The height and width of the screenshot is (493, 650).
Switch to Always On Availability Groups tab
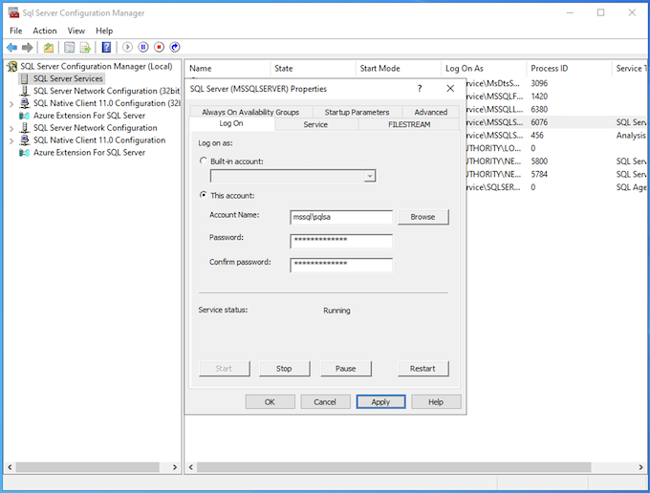pos(250,112)
